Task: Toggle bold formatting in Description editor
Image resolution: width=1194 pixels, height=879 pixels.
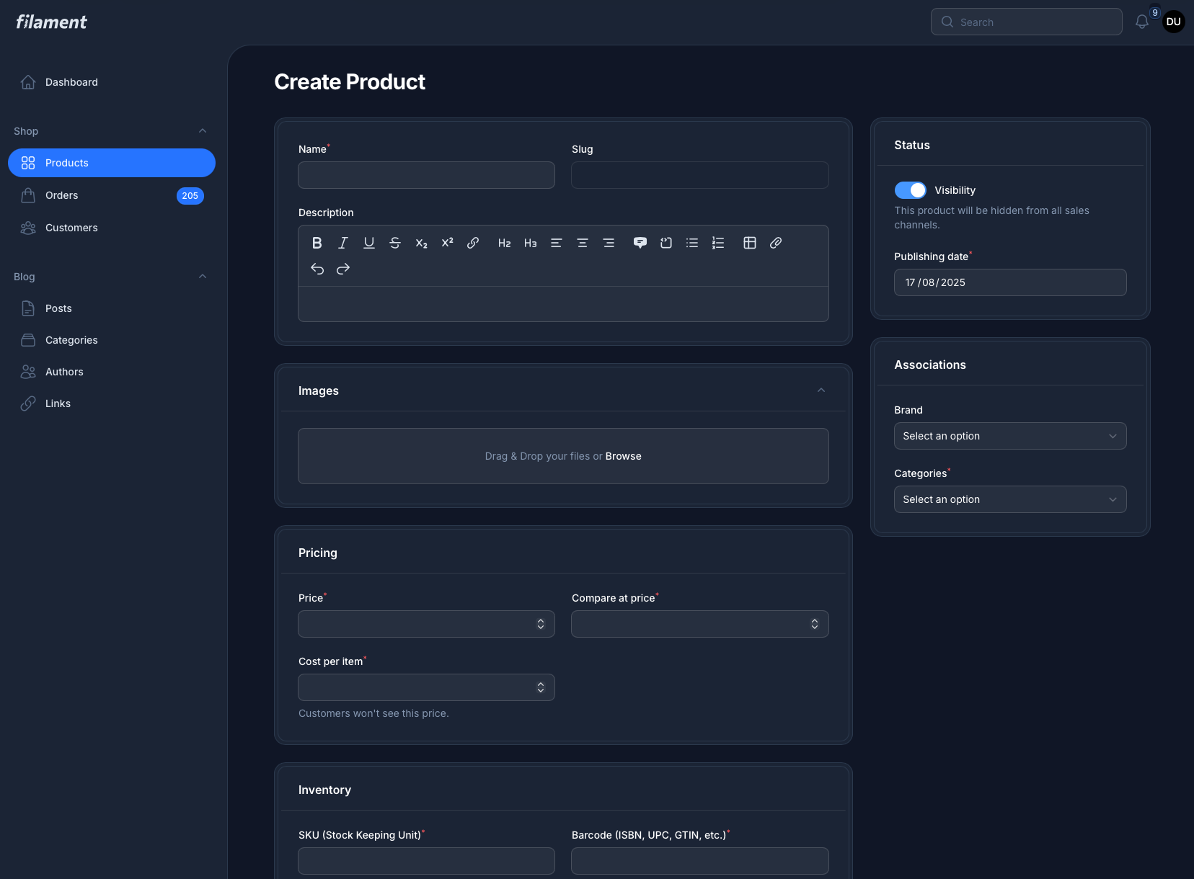Action: (317, 243)
